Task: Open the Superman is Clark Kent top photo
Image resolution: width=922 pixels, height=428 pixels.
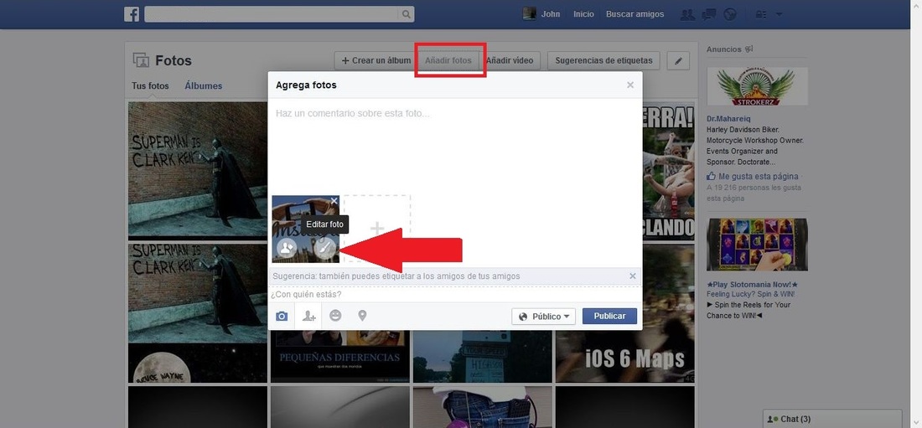Action: click(x=198, y=169)
